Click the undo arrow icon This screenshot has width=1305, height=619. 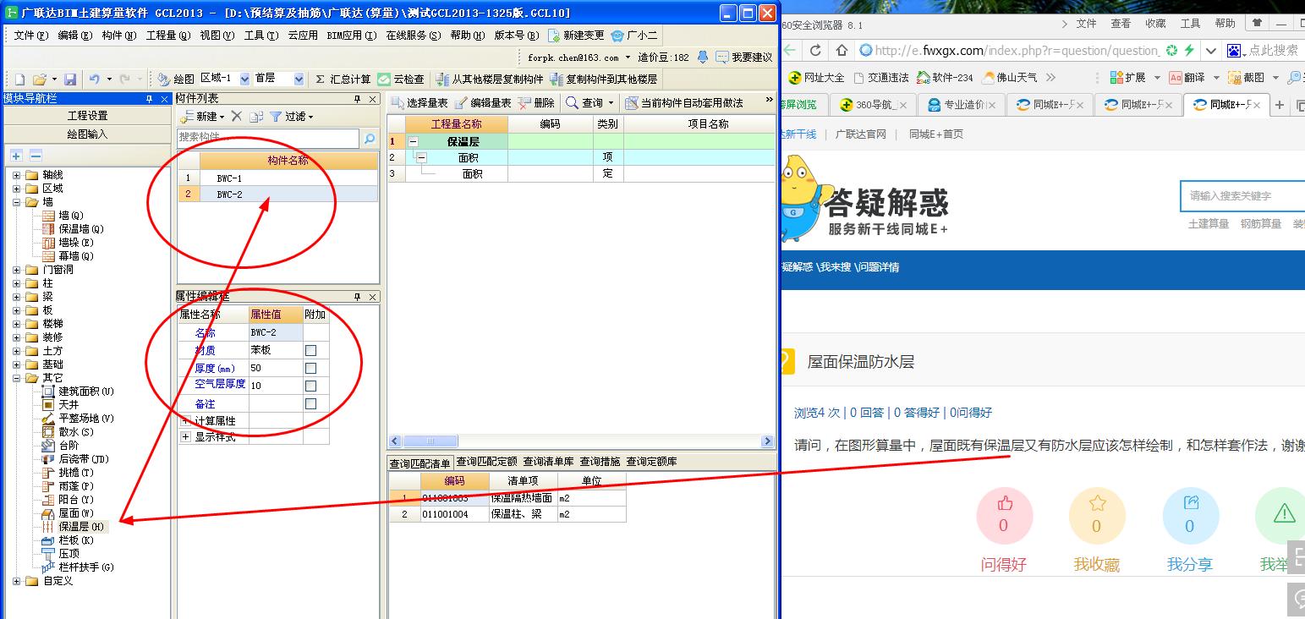pyautogui.click(x=94, y=79)
